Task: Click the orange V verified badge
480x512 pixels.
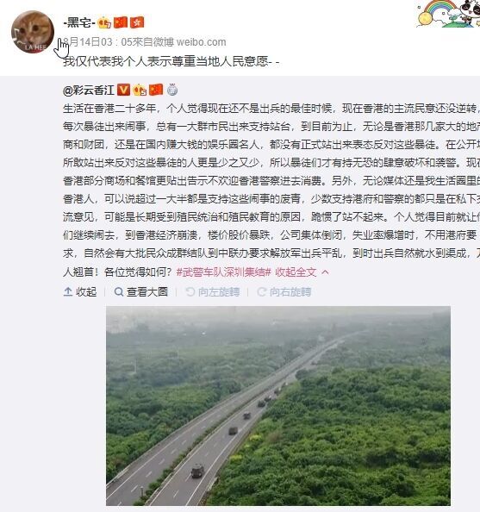Action: coord(123,90)
